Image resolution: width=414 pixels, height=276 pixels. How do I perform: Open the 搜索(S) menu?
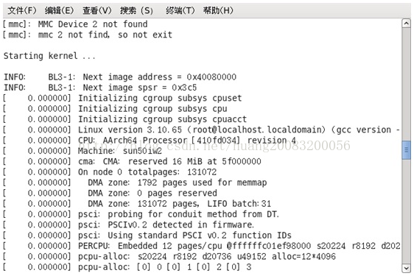click(x=136, y=10)
